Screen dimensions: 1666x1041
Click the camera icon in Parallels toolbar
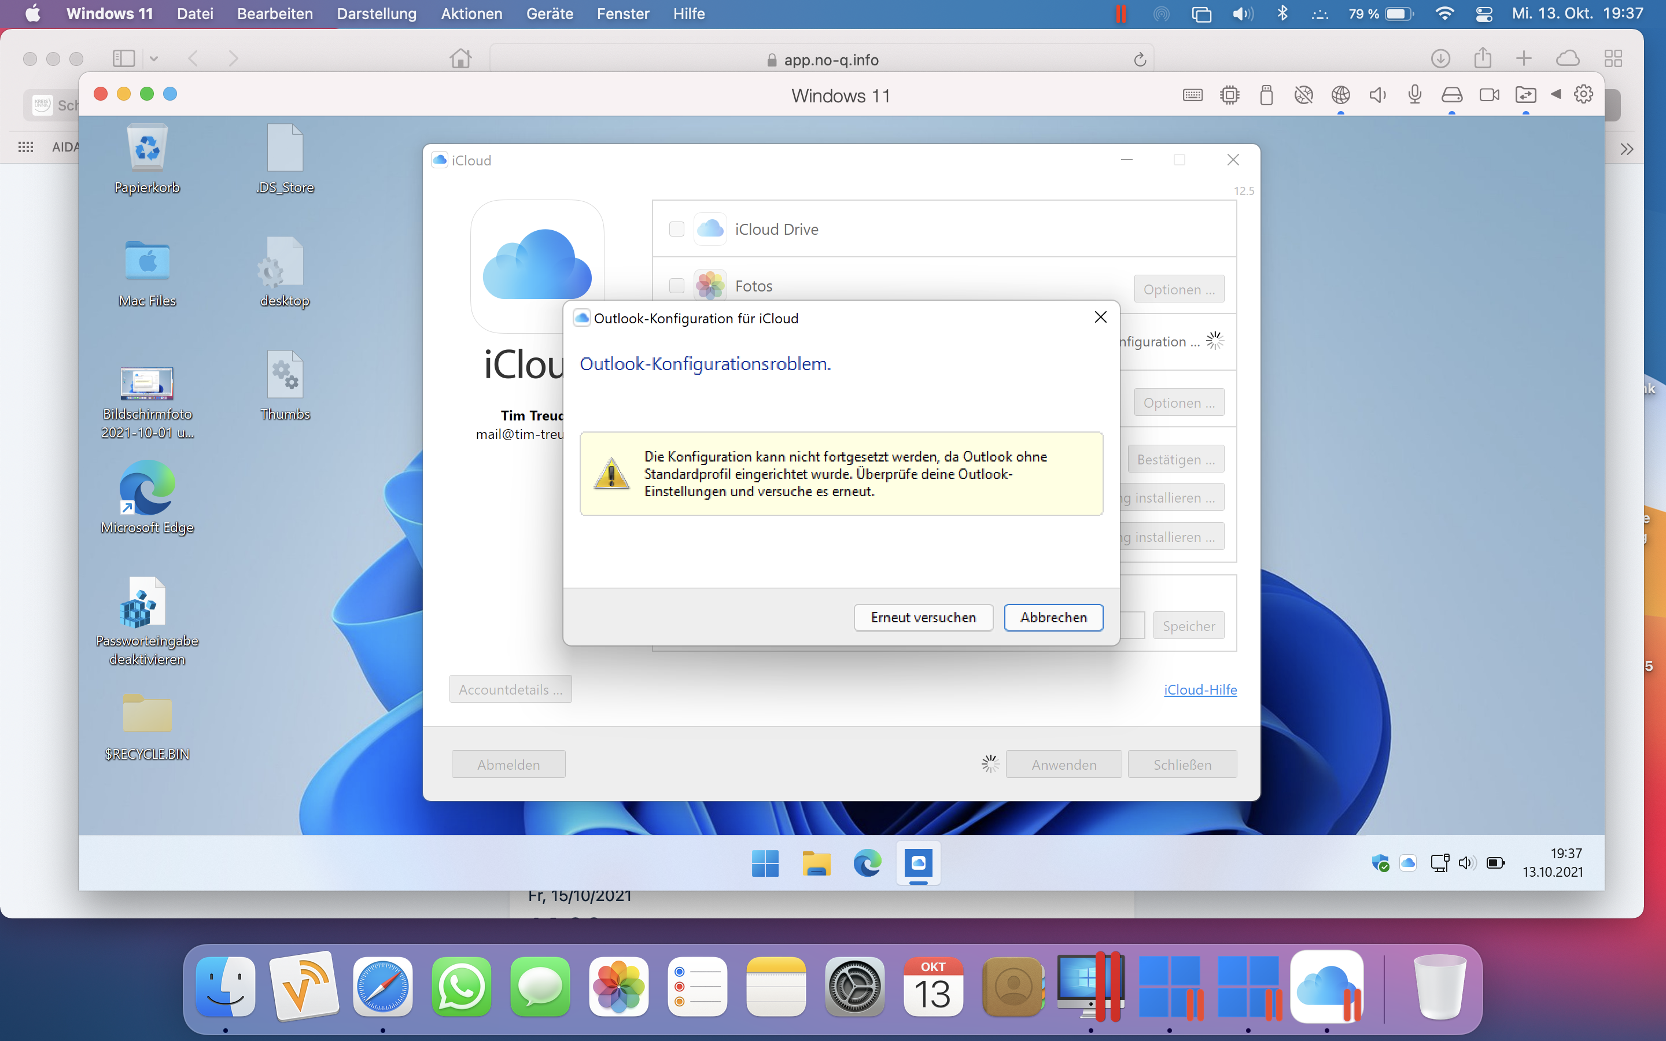point(1488,95)
